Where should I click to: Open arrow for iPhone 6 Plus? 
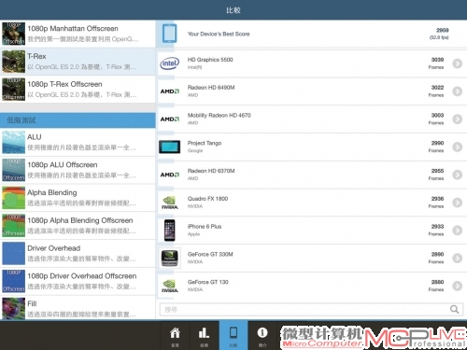pyautogui.click(x=457, y=231)
